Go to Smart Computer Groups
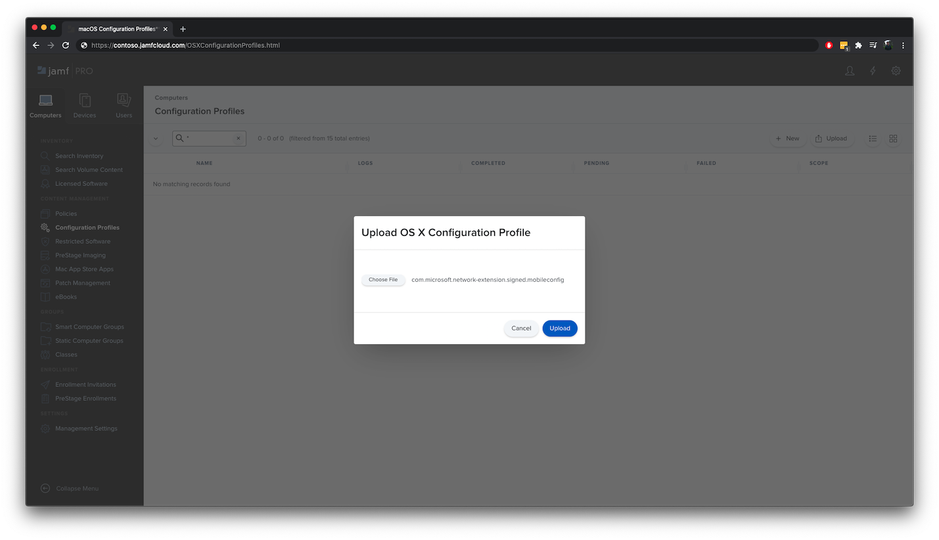Screen dimensions: 939x540 tap(89, 326)
